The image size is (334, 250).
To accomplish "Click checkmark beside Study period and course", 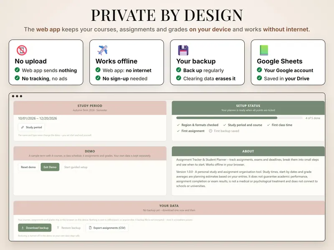I will 225,125.
